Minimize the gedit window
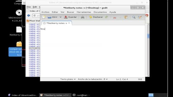Screen dimensions: 173x97 pos(133,8)
